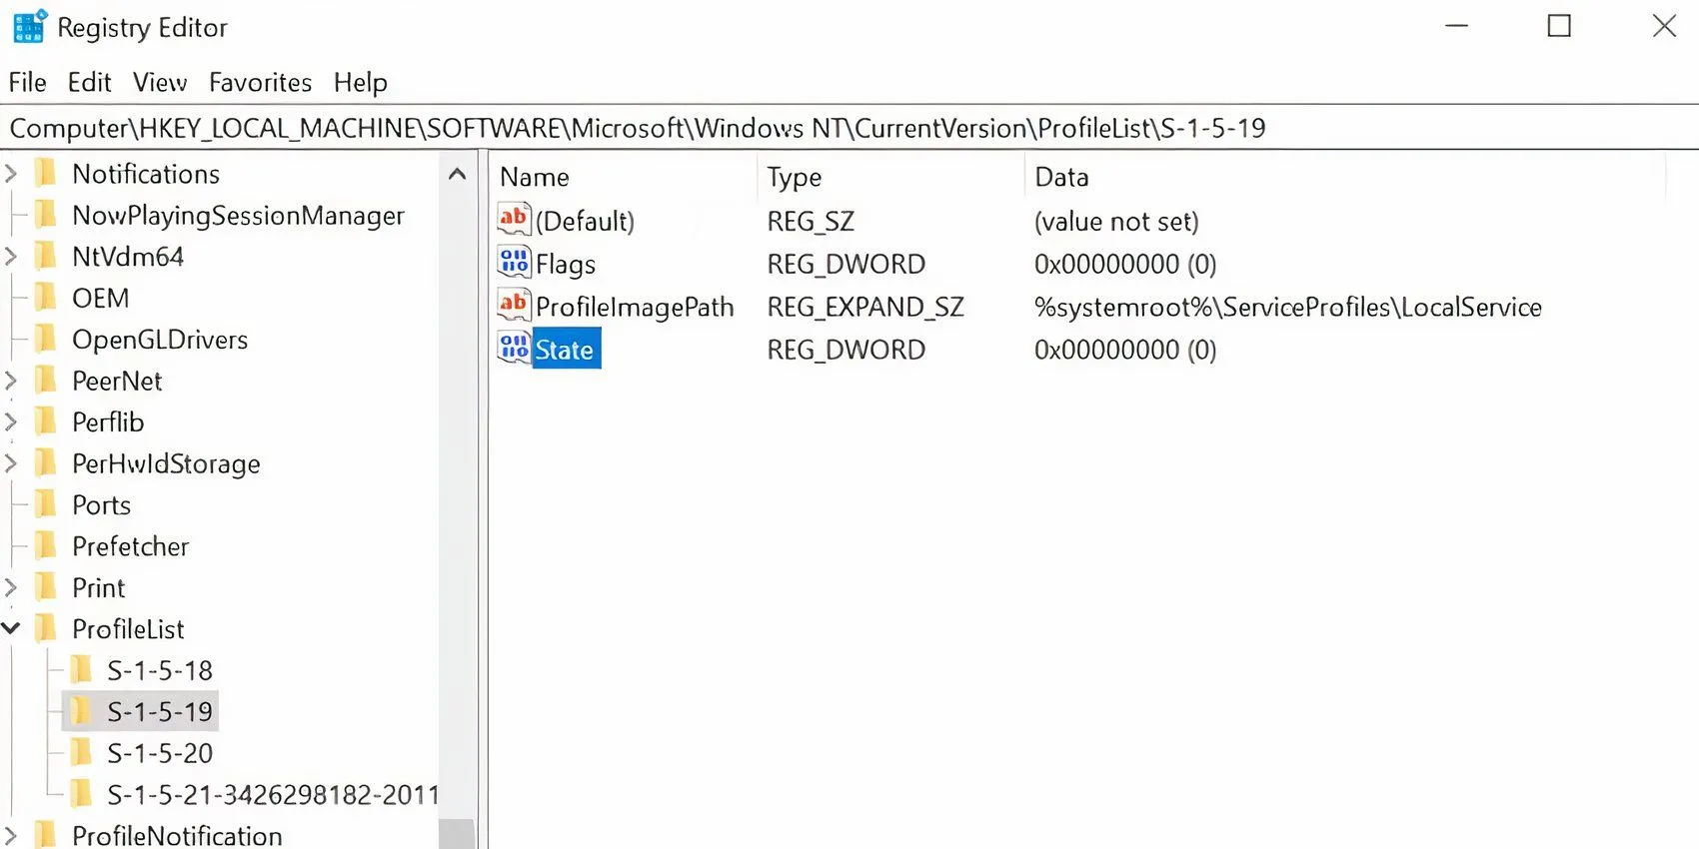Viewport: 1699px width, 849px height.
Task: Select the (Default) value name
Action: (585, 221)
